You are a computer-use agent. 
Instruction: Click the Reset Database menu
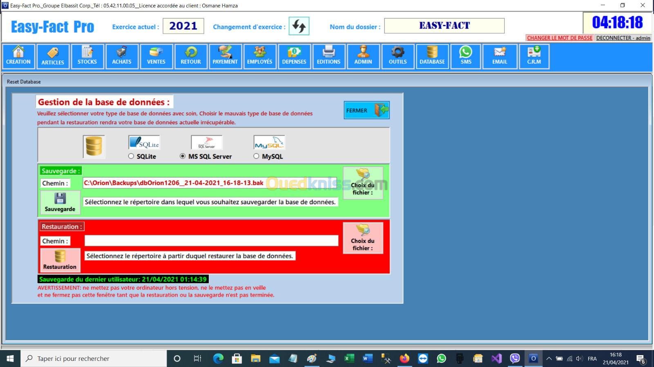pyautogui.click(x=24, y=82)
